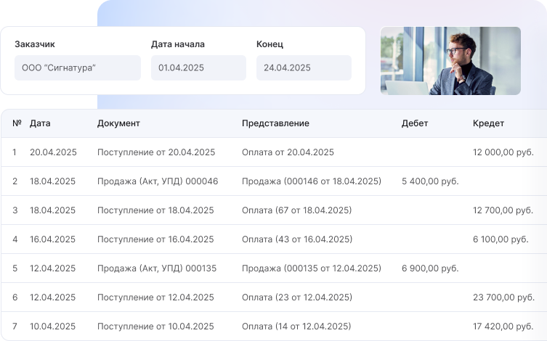Open document Поступление от 20.04.2025

tap(156, 152)
